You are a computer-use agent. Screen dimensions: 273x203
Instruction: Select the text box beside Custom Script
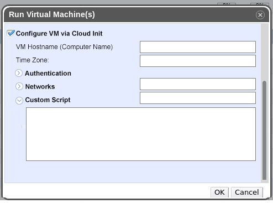[198, 98]
